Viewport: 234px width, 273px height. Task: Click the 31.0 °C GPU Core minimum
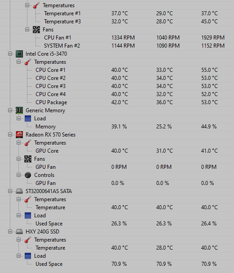coord(164,151)
